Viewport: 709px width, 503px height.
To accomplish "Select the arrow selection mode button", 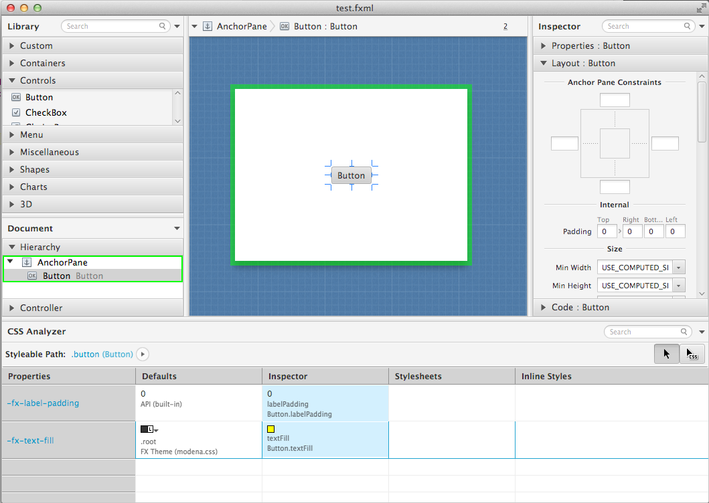I will point(666,355).
